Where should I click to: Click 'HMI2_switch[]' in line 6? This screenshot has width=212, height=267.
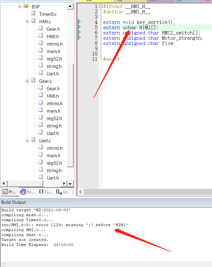coord(180,33)
